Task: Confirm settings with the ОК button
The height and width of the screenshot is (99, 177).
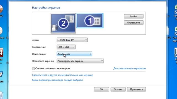Action: 101,89
